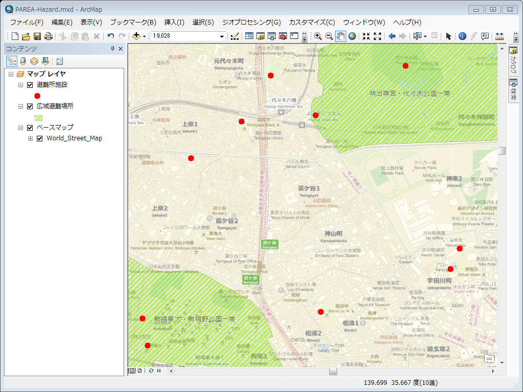Expand the World_Street_Map layer

pos(30,138)
